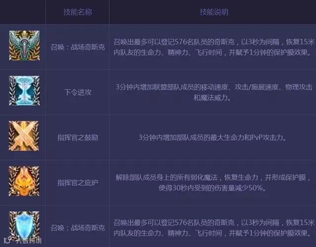The image size is (316, 247).
Task: Click the 576名队员 description beside winged emblem
Action: 214,47
